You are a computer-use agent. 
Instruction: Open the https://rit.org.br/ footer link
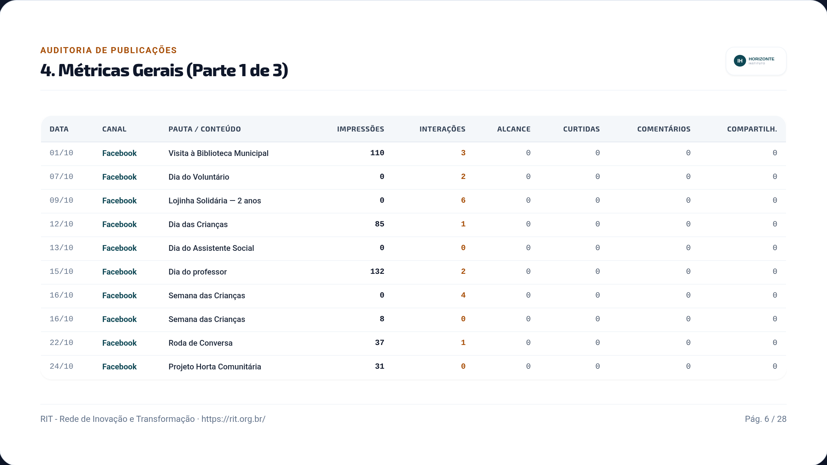(233, 419)
